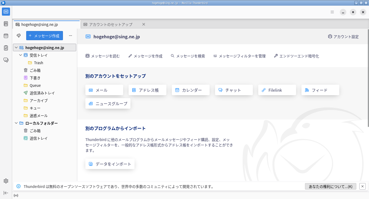Click the ごみ箱 trash icon under hogehoge account
Image resolution: width=369 pixels, height=199 pixels.
pyautogui.click(x=26, y=70)
